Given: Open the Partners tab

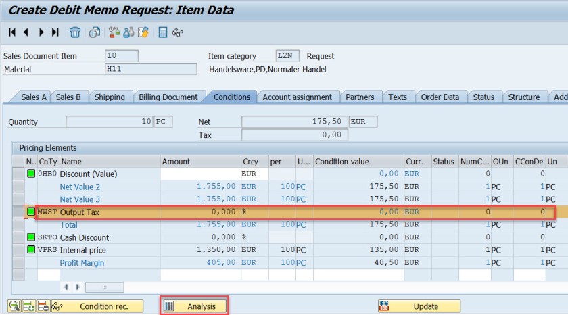Looking at the screenshot, I should pyautogui.click(x=359, y=97).
